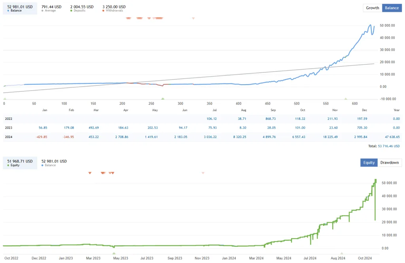Image resolution: width=405 pixels, height=263 pixels.
Task: Click the December 2023 value 705.30
Action: (361, 128)
